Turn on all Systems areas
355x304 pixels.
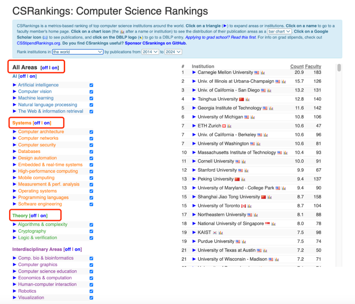[47, 123]
